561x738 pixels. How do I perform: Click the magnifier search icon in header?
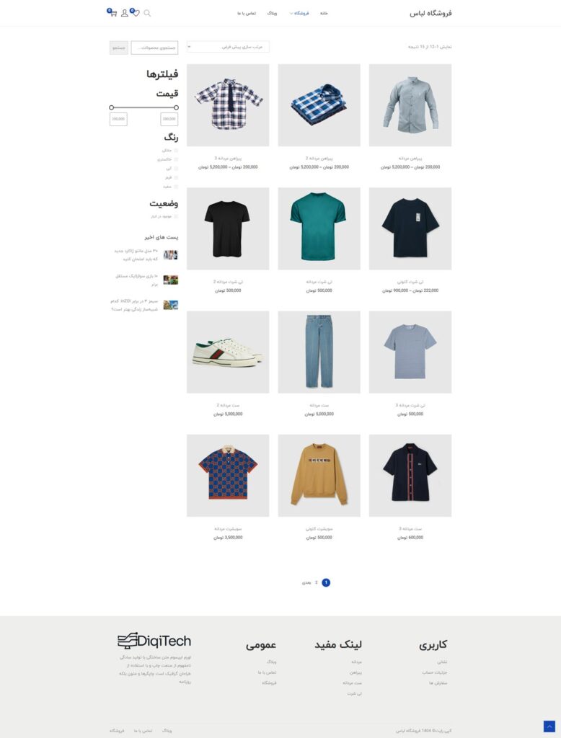point(147,13)
